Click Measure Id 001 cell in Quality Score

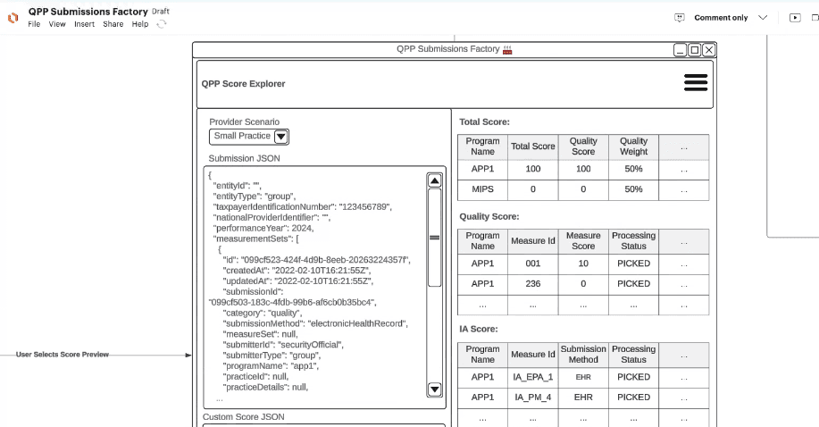tap(533, 264)
